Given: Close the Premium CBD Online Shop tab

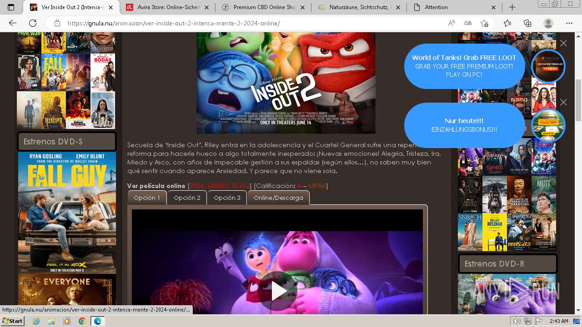Looking at the screenshot, I should coord(303,7).
